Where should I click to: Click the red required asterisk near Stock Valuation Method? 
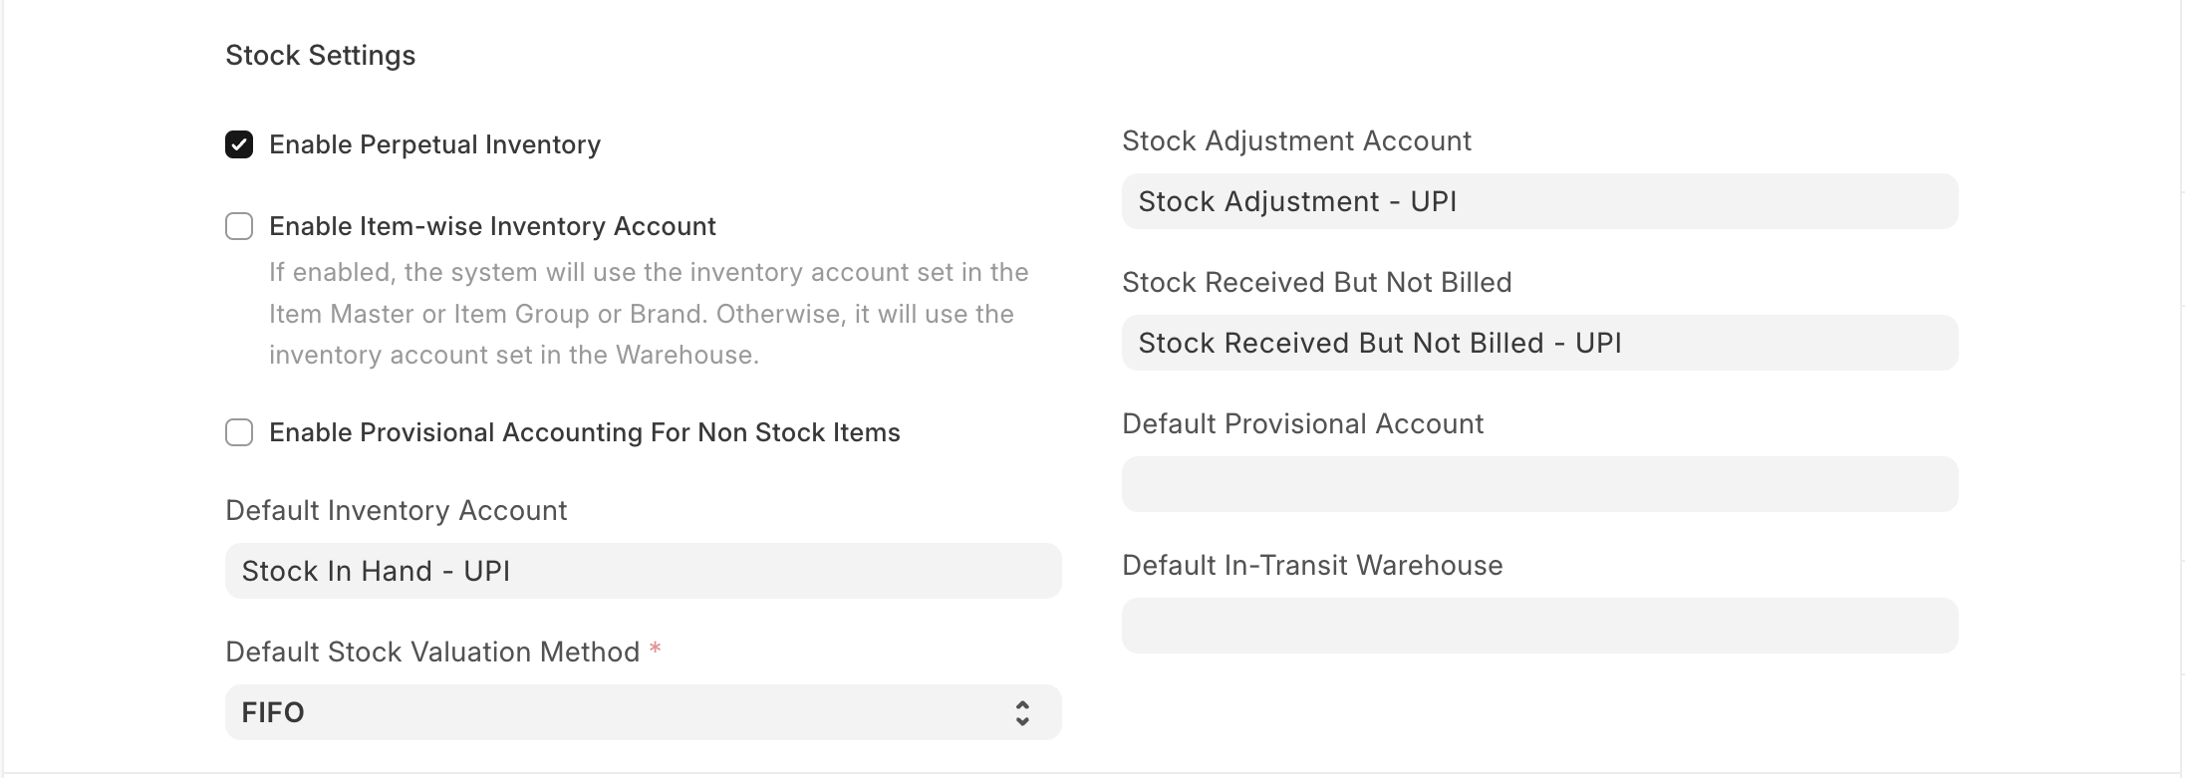click(x=656, y=648)
